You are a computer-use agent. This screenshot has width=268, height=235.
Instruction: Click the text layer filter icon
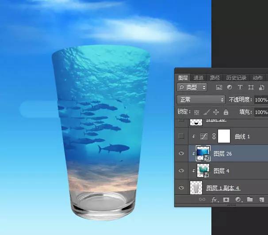(x=240, y=87)
